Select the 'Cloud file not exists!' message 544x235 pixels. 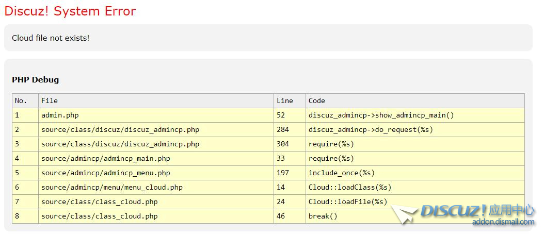(x=51, y=38)
